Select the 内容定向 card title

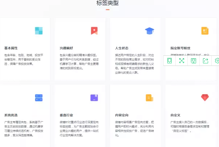click(122, 115)
